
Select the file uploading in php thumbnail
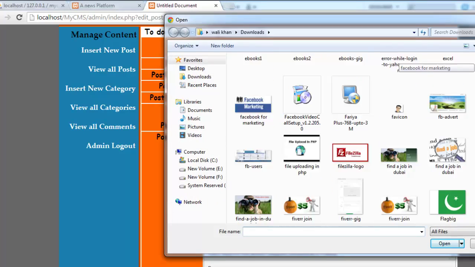302,148
